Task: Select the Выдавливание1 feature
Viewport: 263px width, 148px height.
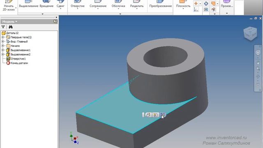Action: pyautogui.click(x=21, y=50)
